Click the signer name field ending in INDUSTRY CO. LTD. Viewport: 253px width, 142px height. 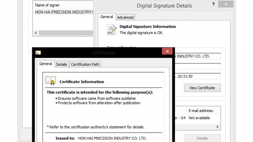(198, 56)
